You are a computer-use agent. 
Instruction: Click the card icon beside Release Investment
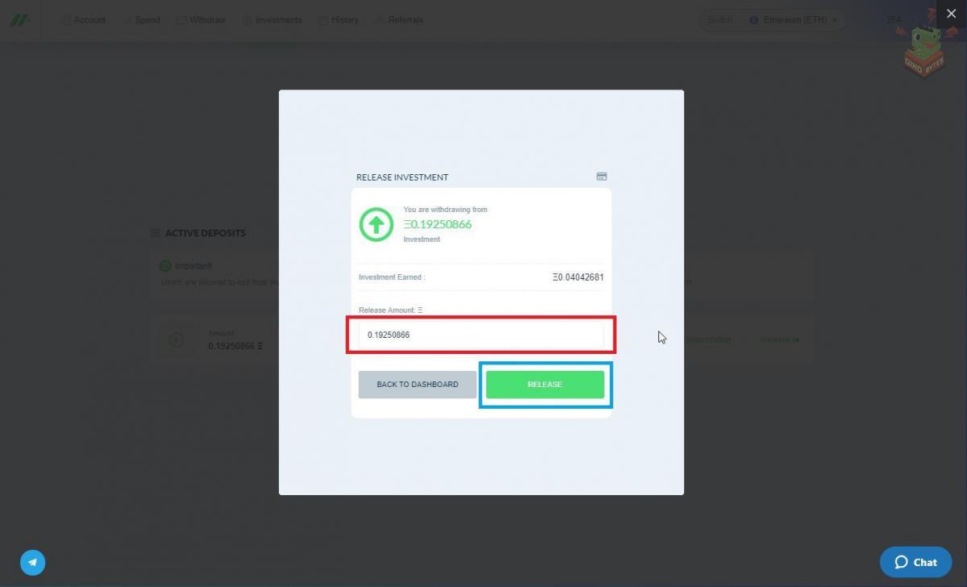(x=601, y=177)
